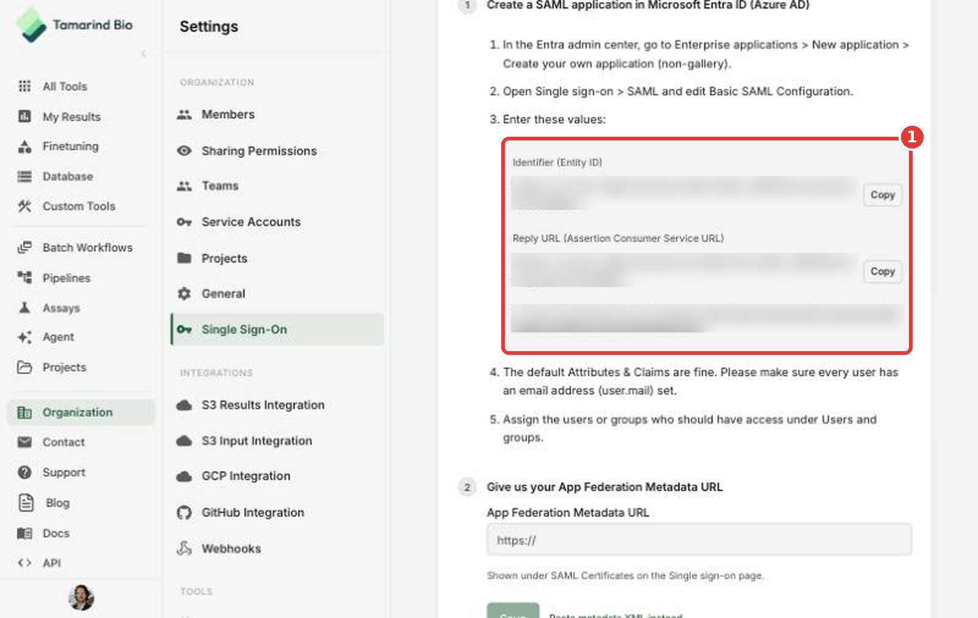Select Teams settings
This screenshot has height=618, width=978.
[x=220, y=186]
